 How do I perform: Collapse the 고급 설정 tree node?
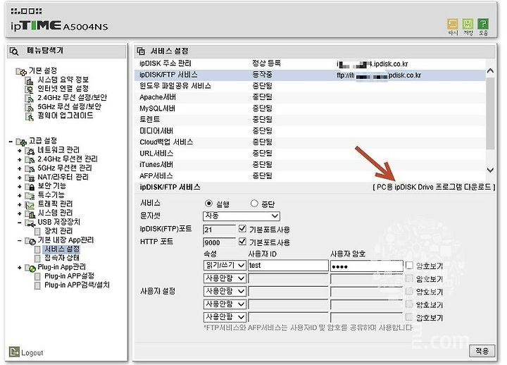pos(11,142)
